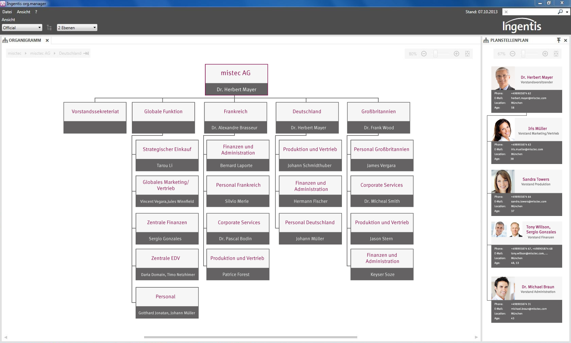Click the search magnifier icon
This screenshot has width=571, height=343.
[560, 12]
